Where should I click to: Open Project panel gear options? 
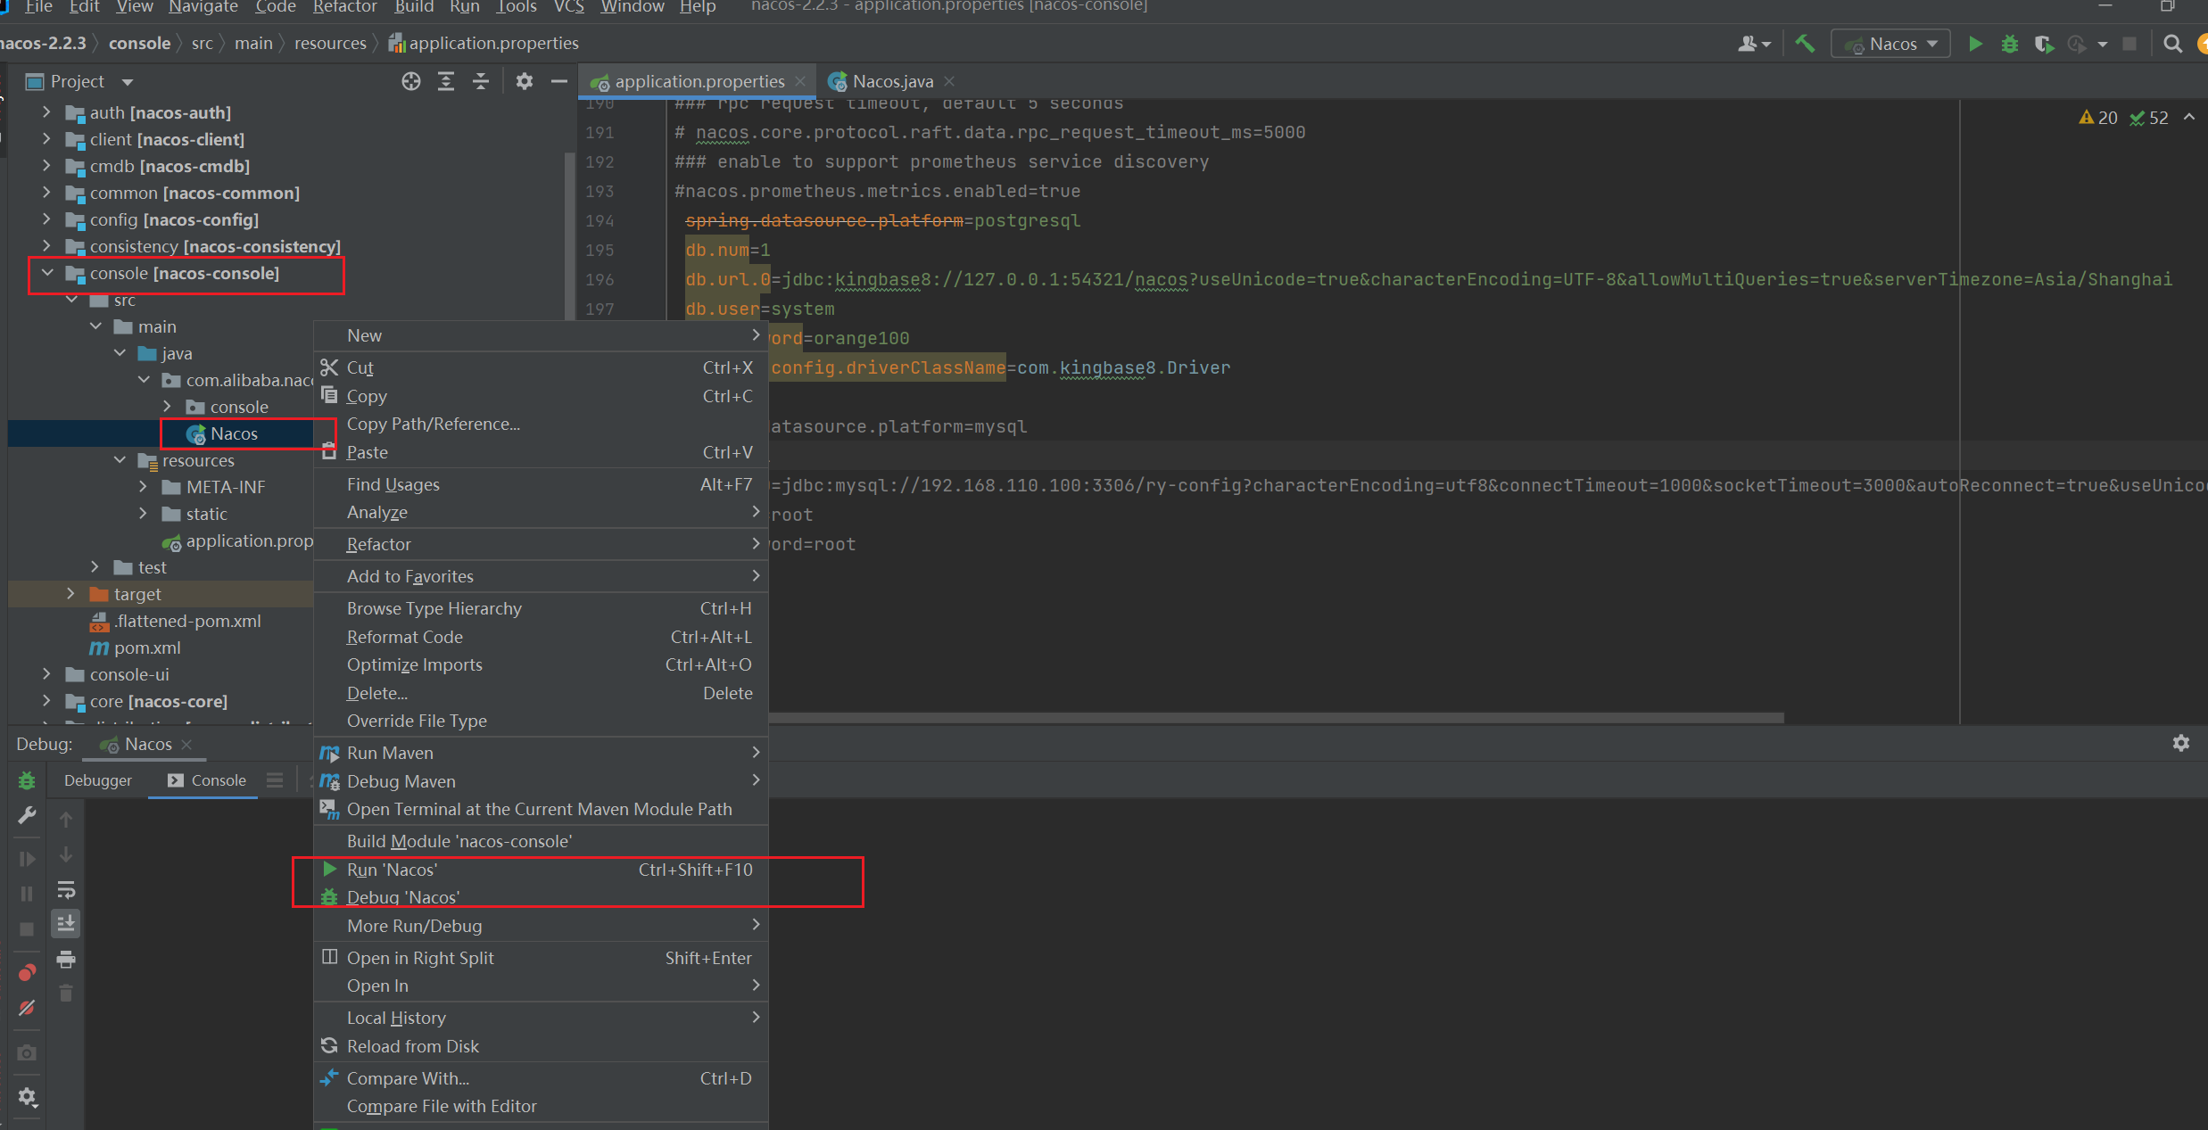(525, 81)
